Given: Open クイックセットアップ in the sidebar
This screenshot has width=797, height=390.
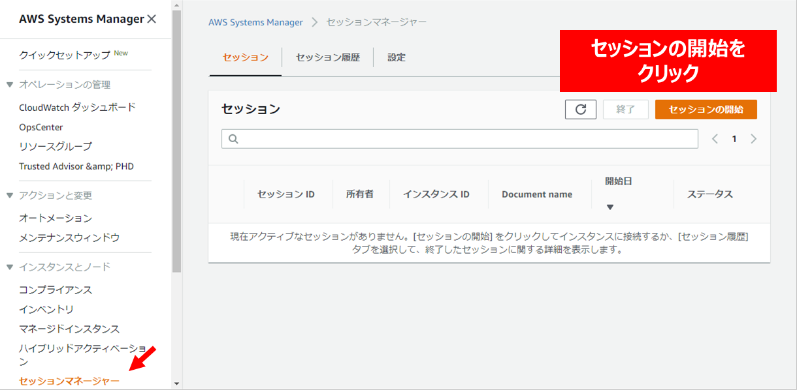Looking at the screenshot, I should (65, 55).
